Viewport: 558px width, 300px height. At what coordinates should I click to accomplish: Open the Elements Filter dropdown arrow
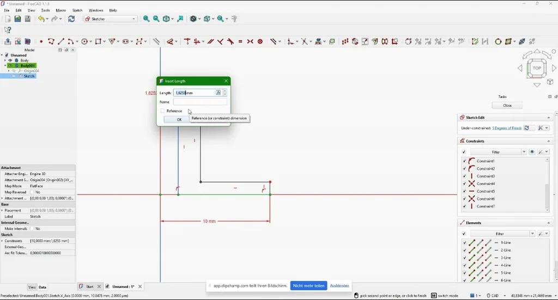(532, 234)
